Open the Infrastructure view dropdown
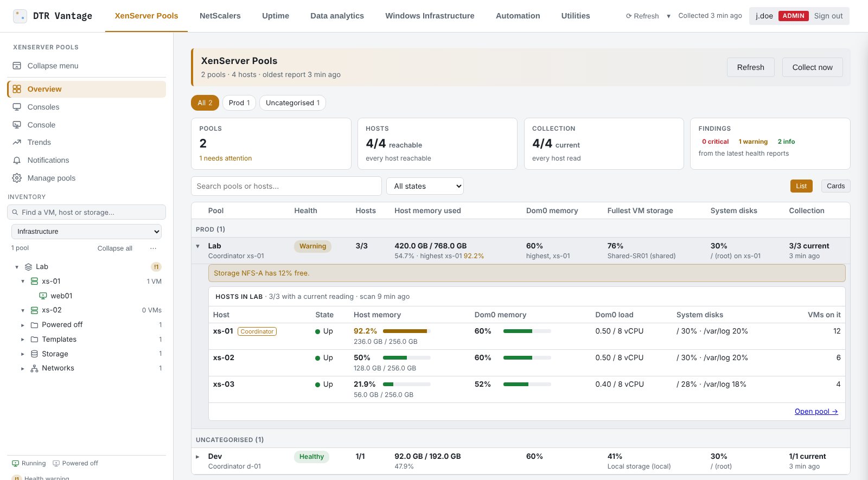The height and width of the screenshot is (480, 868). (86, 232)
